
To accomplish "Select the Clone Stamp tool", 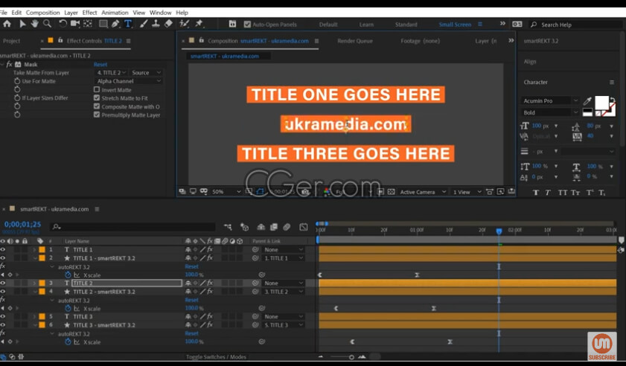I will coord(156,24).
